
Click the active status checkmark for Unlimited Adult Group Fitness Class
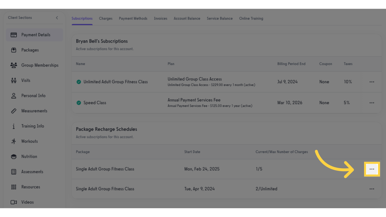coord(79,82)
